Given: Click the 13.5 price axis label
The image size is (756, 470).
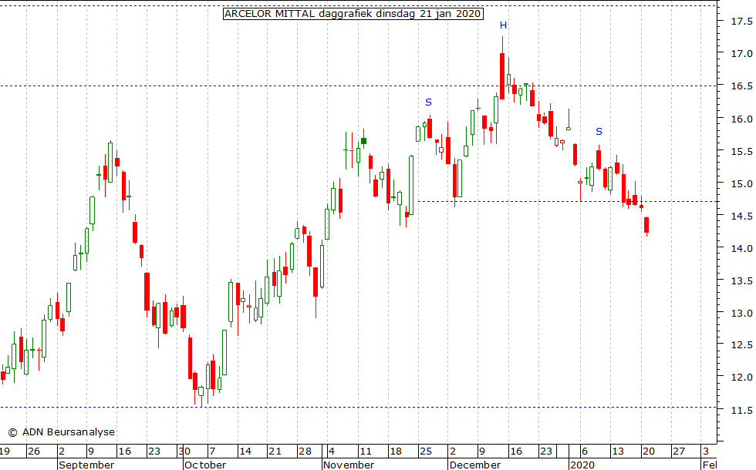Looking at the screenshot, I should coord(741,280).
